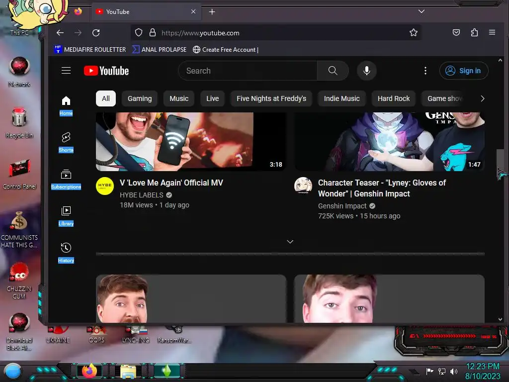Click the network tray icon
Screen dimensions: 509x382
(442, 371)
